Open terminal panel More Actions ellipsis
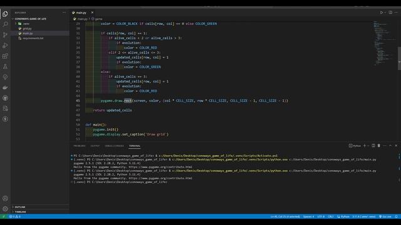The image size is (401, 225). pos(385,146)
